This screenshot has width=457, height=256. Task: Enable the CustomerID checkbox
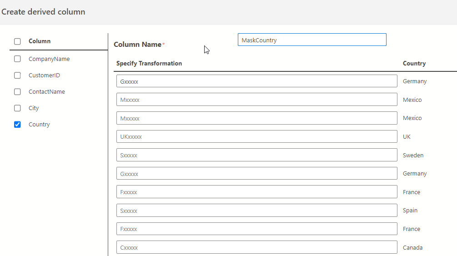coord(17,75)
